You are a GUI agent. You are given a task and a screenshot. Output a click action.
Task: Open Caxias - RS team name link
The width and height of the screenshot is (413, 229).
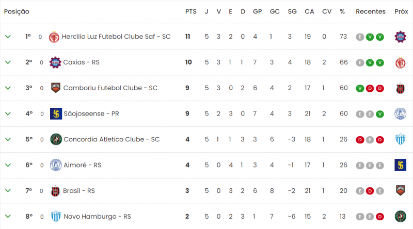click(x=81, y=62)
